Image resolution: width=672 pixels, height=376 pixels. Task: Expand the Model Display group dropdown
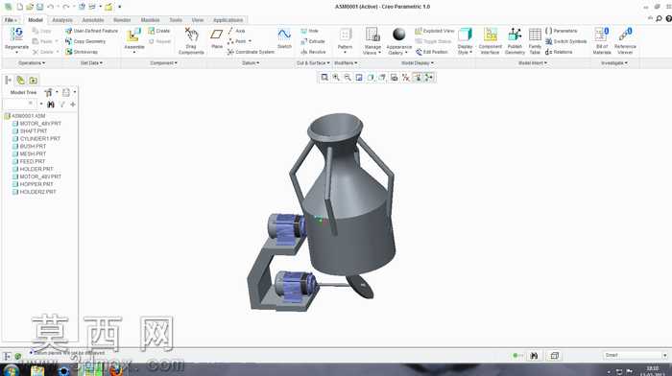418,63
